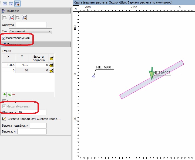This screenshot has height=160, width=195.
Task: Click the Высота подъёма, м field
Action: point(38,126)
